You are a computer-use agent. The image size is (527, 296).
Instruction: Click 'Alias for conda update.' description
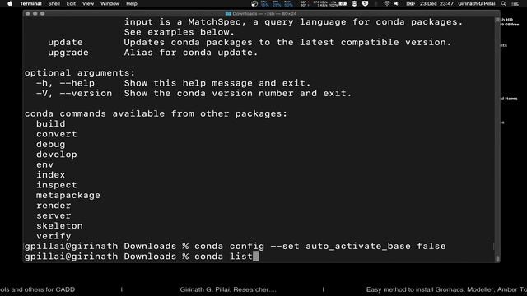coord(191,53)
